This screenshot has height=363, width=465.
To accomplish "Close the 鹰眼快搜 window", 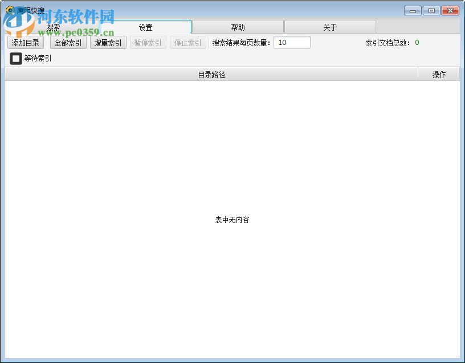I will (x=451, y=10).
